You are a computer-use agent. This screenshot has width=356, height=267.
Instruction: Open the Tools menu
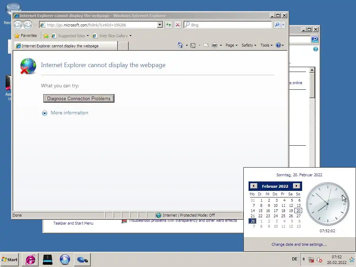click(266, 45)
